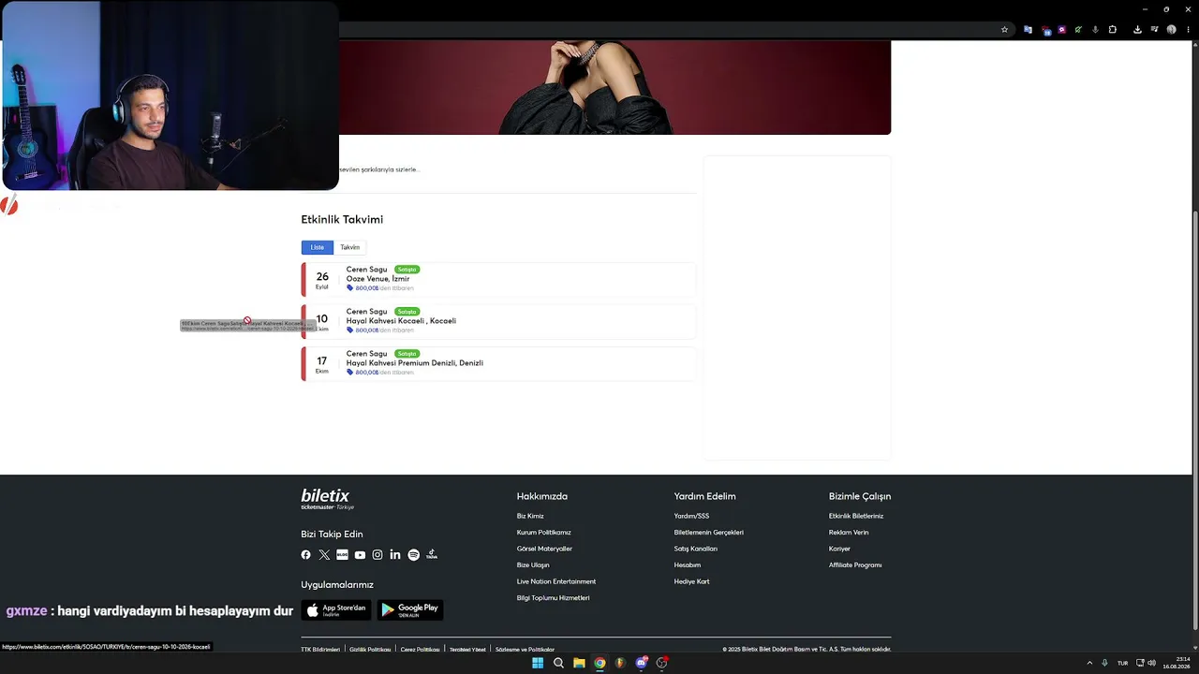
Task: Switch to the Liste view tab
Action: (x=318, y=247)
